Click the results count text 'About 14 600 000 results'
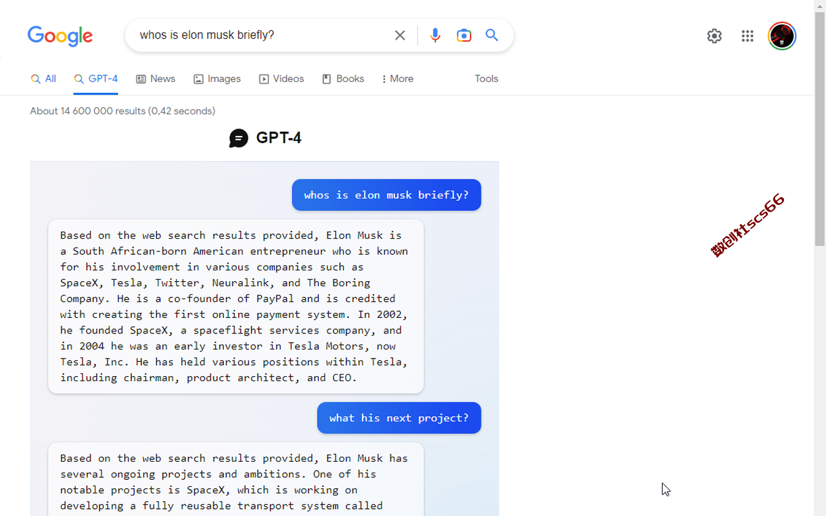This screenshot has height=516, width=826. click(x=88, y=111)
